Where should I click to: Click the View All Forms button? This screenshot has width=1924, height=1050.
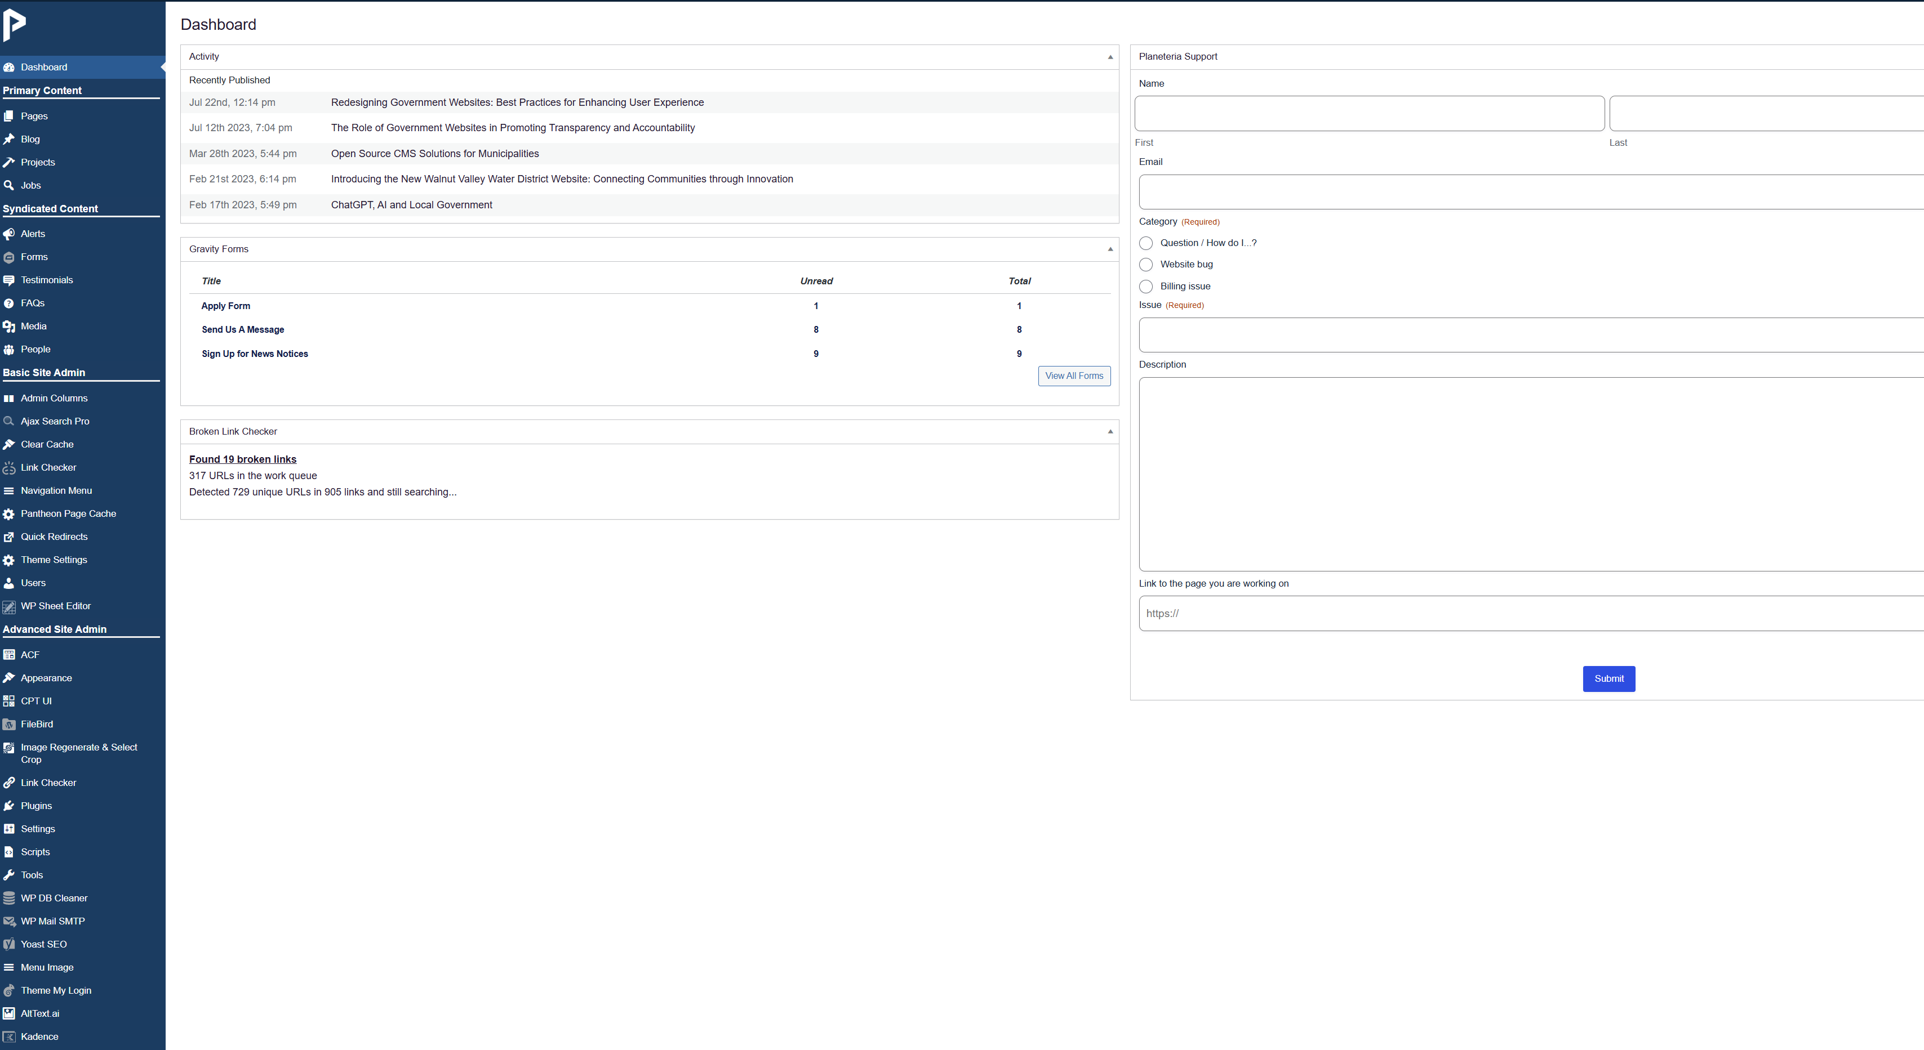(x=1073, y=376)
